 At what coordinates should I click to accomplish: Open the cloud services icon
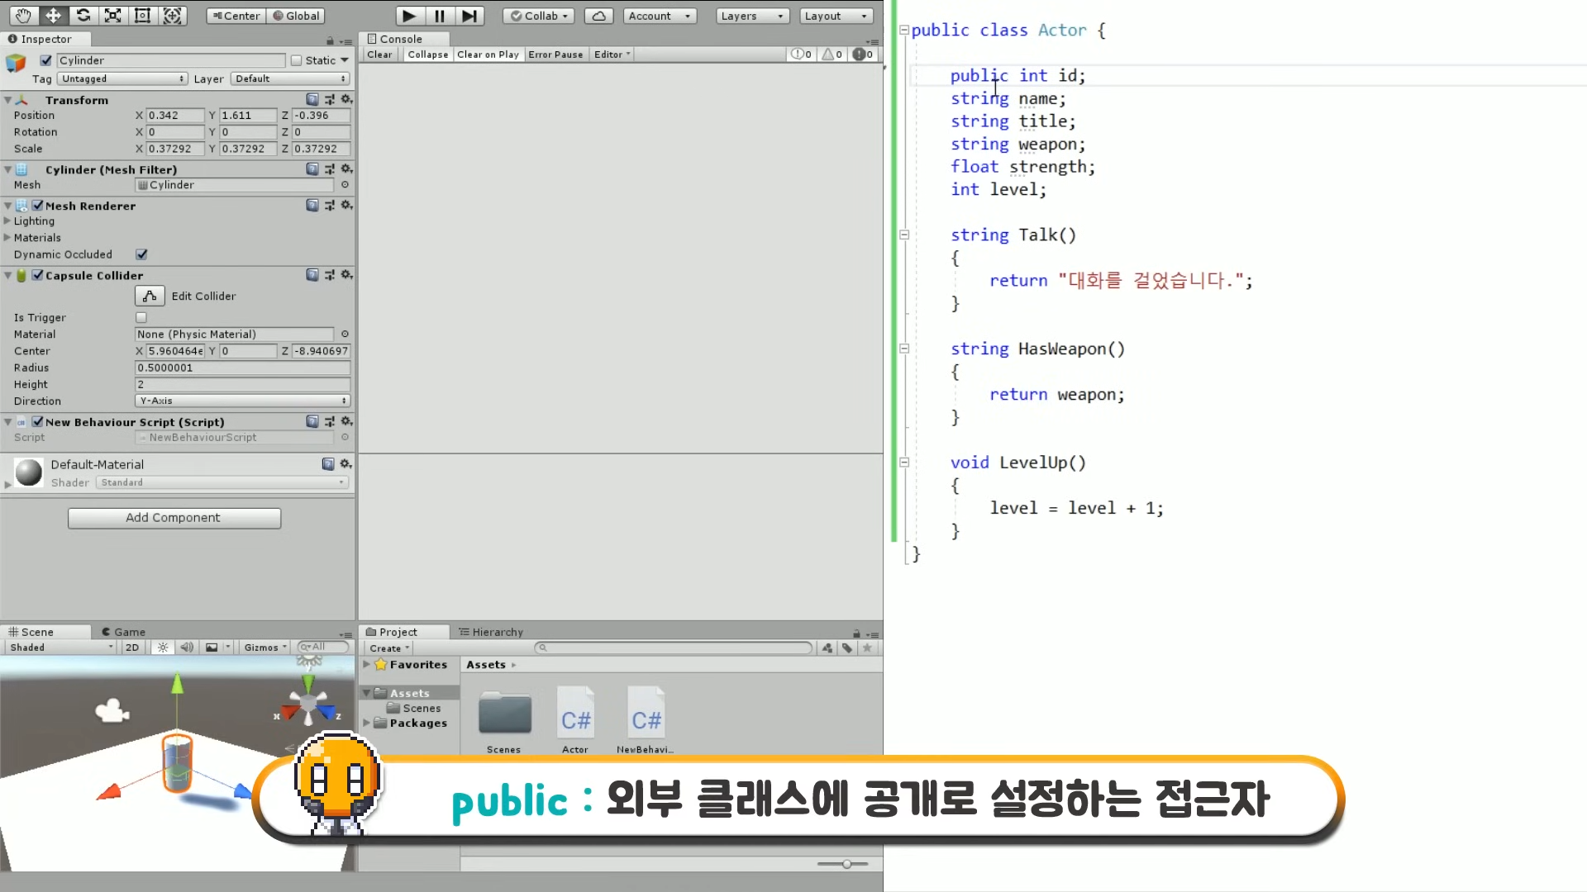(598, 16)
